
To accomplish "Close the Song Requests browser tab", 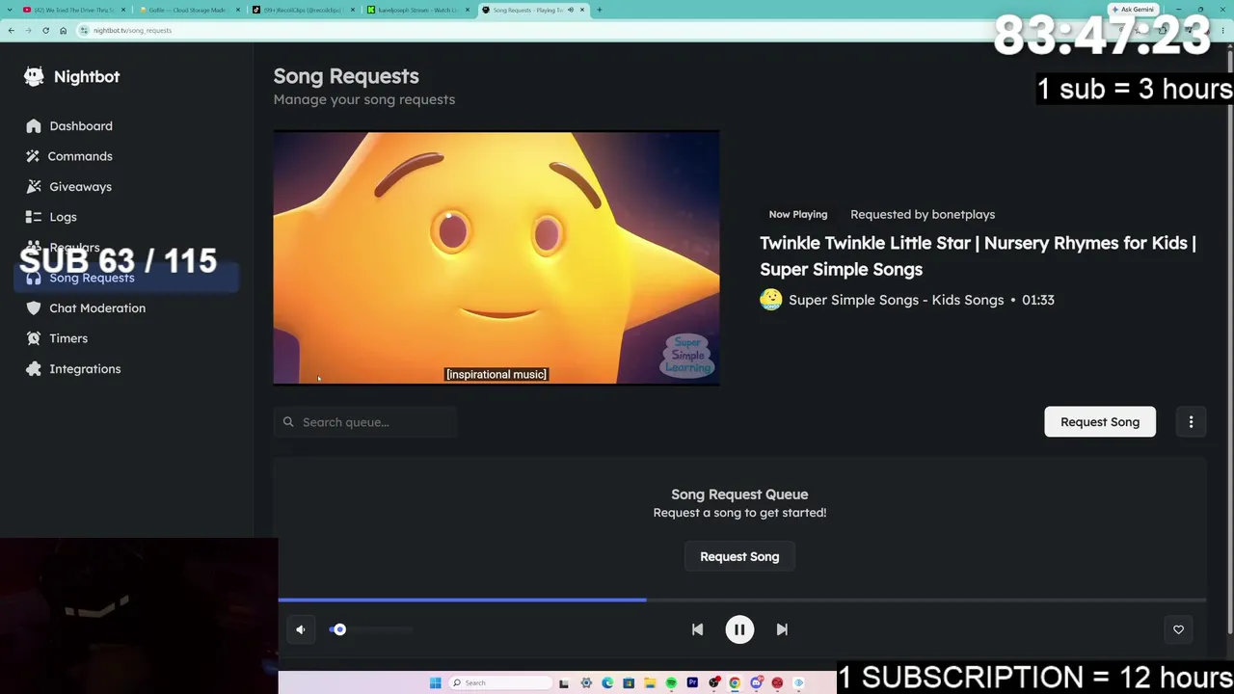I will pos(582,10).
